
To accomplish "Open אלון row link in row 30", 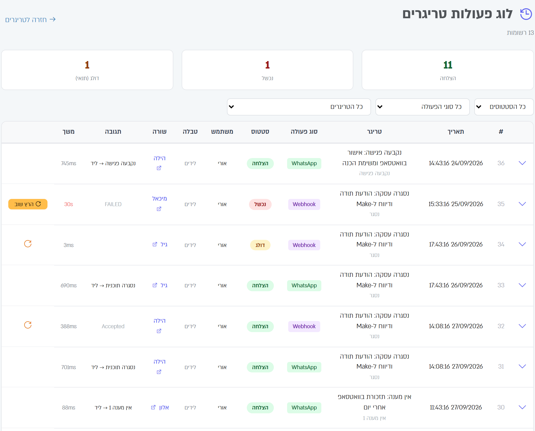I will [x=164, y=408].
